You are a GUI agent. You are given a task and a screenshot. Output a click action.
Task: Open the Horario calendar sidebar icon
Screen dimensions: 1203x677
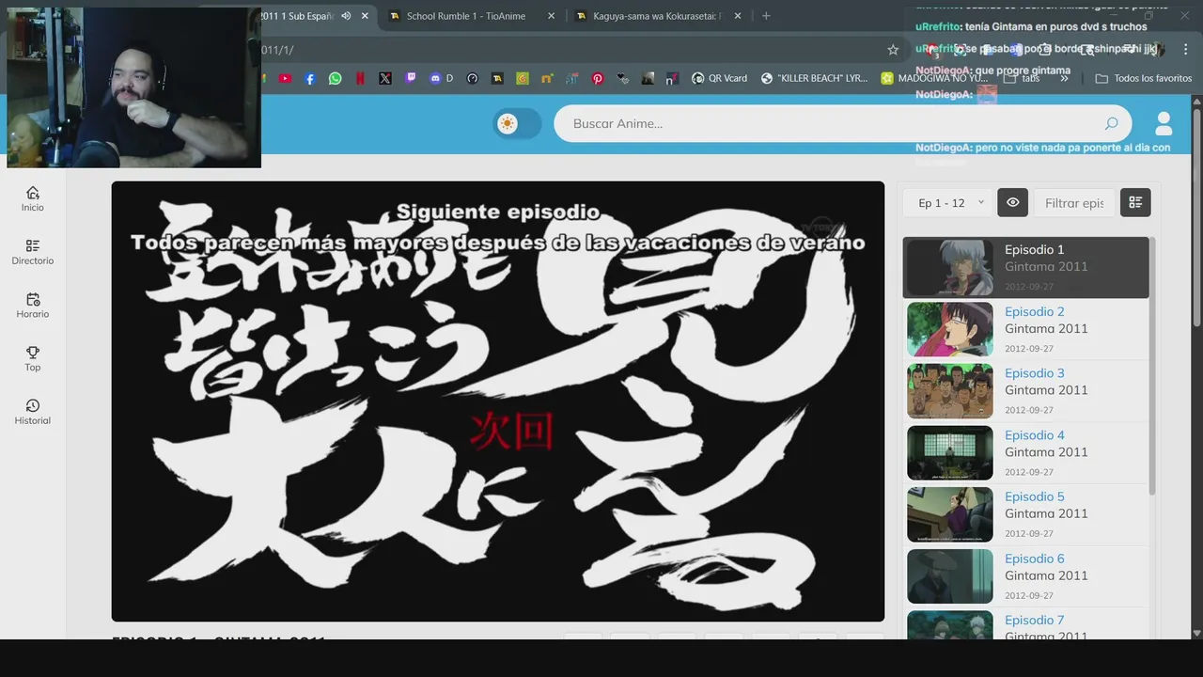33,299
